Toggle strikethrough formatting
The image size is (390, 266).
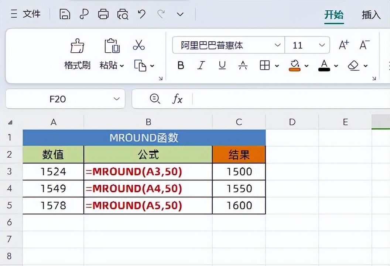(243, 66)
